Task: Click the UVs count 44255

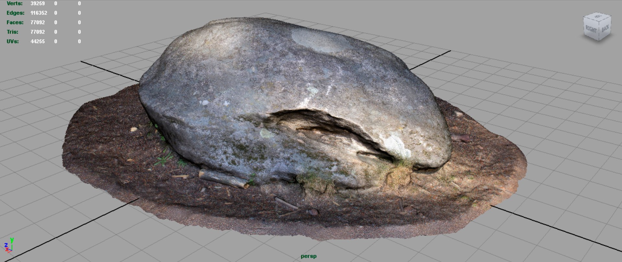Action: (38, 41)
